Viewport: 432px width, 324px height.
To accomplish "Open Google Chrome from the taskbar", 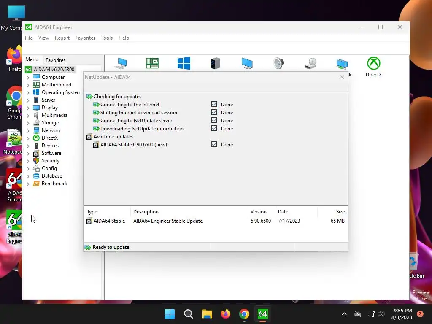I will point(244,314).
